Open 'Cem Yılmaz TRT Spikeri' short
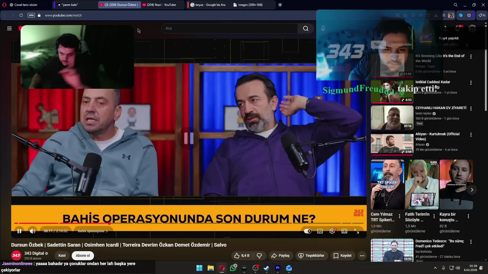 click(387, 185)
